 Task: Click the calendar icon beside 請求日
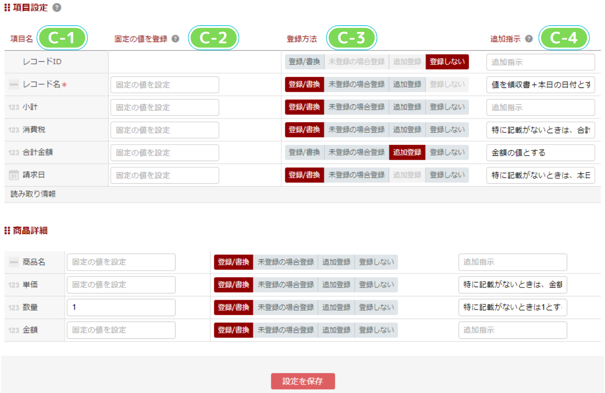point(14,175)
